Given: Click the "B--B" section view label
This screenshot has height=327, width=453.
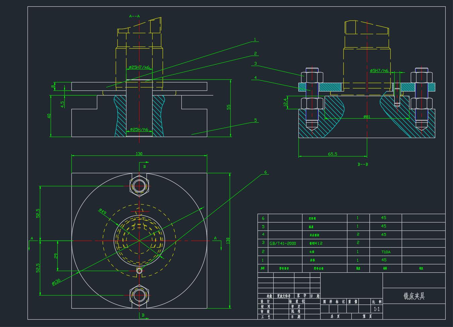Looking at the screenshot, I should [363, 165].
